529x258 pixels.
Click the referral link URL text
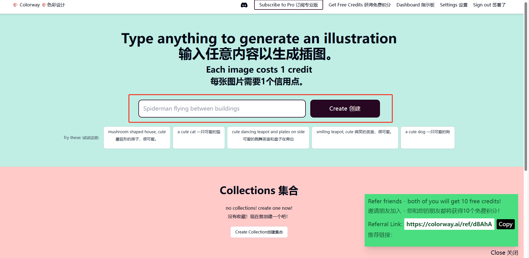449,224
